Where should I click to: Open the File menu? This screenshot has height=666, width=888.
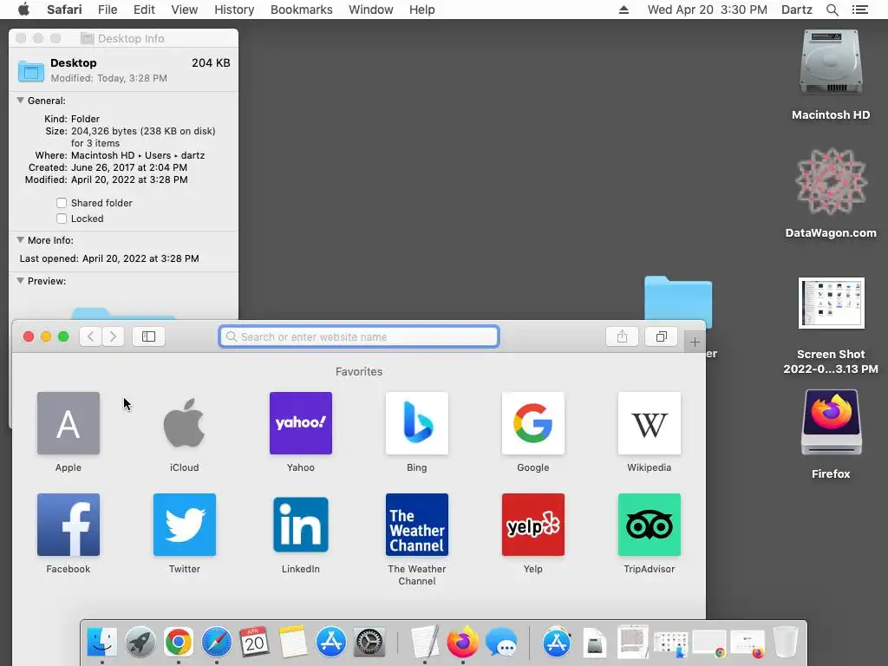107,10
